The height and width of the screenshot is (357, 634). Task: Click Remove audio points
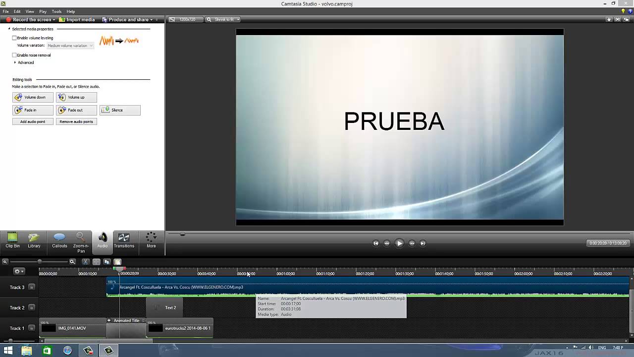pyautogui.click(x=76, y=121)
